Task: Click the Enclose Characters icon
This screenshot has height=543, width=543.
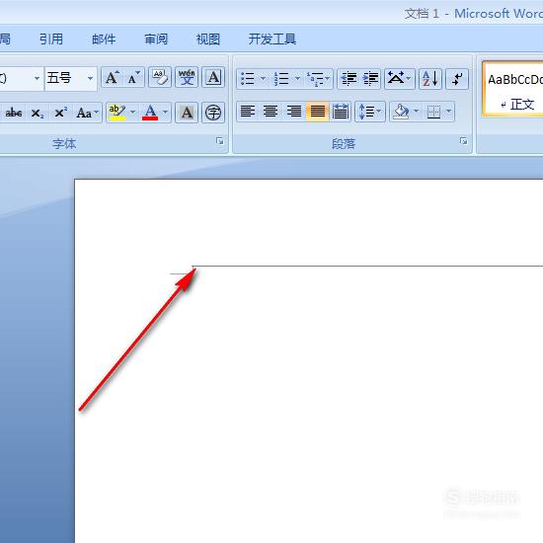Action: point(213,113)
